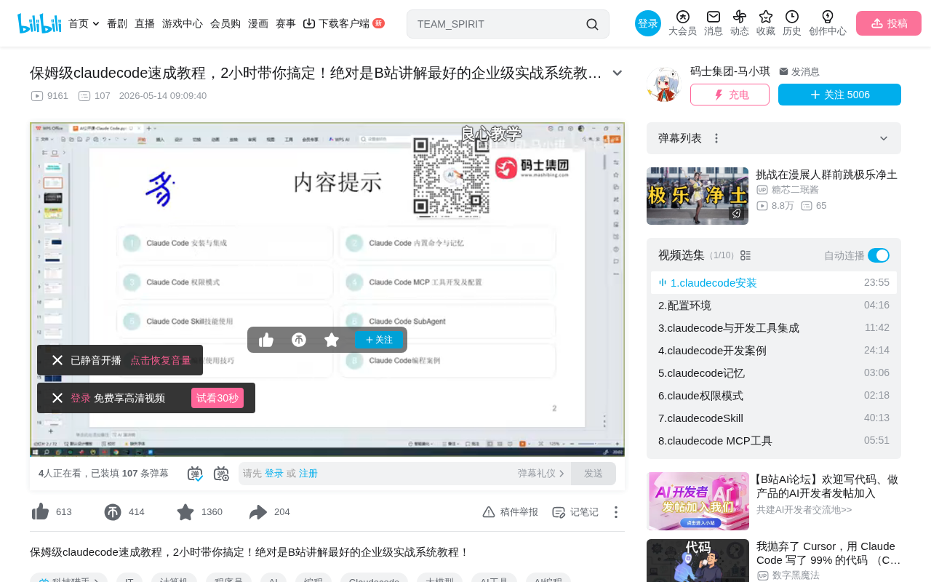Favorite the video with 1360 star icon
Image resolution: width=931 pixels, height=582 pixels.
click(185, 512)
